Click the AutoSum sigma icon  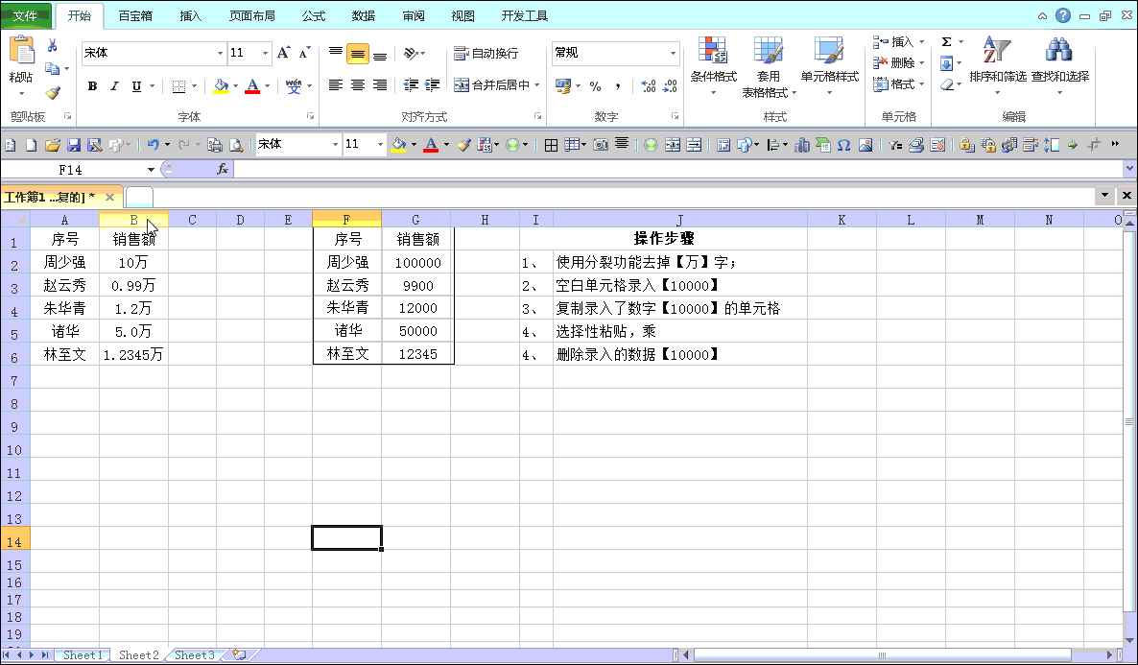(946, 42)
